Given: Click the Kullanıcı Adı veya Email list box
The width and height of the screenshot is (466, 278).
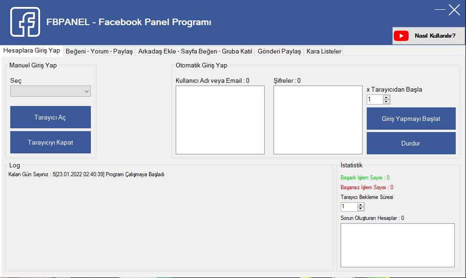Looking at the screenshot, I should [x=220, y=119].
